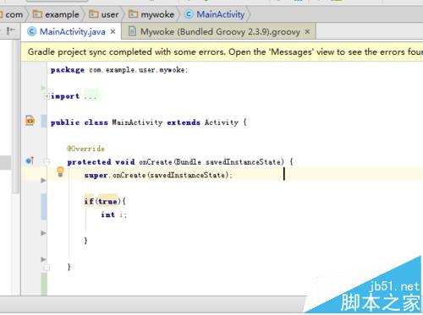Viewport: 423px width, 315px height.
Task: Click the MainActivity.java class file icon
Action: click(31, 31)
